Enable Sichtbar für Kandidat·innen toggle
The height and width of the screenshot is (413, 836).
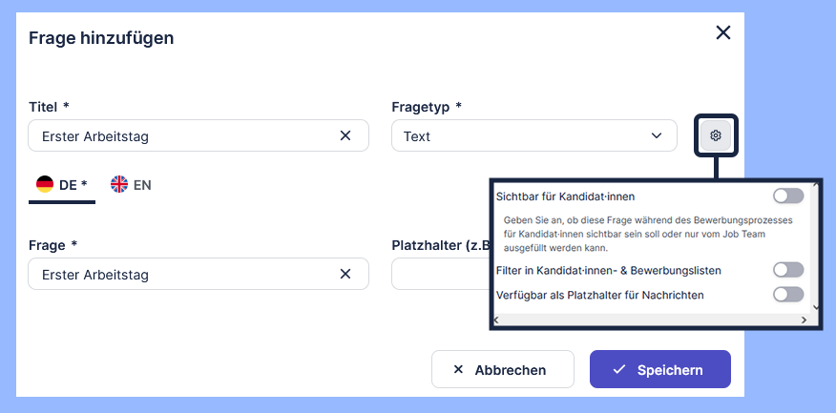pyautogui.click(x=788, y=196)
